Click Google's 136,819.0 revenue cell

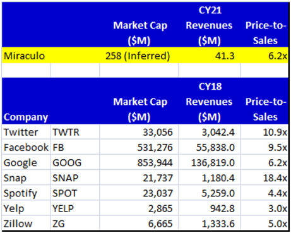click(x=209, y=163)
